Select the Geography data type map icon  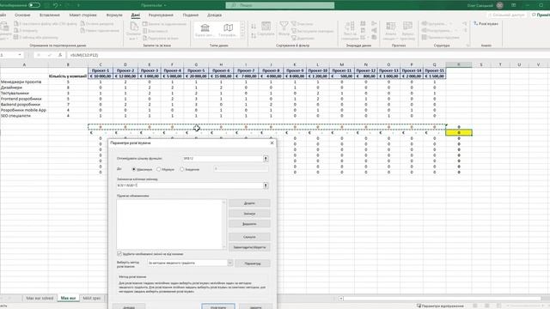coord(228,28)
